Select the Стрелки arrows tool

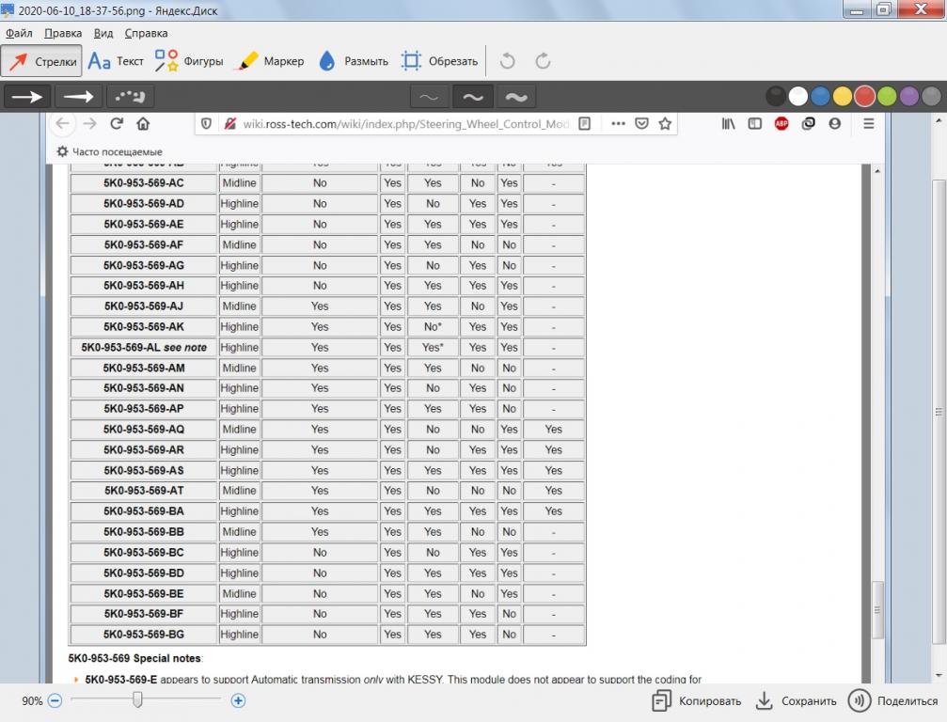pyautogui.click(x=41, y=61)
